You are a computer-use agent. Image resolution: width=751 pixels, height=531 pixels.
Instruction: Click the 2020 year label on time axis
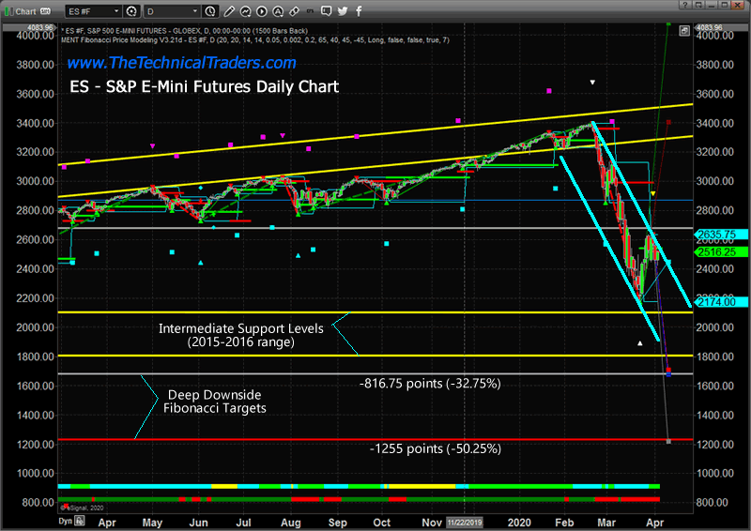(x=519, y=523)
